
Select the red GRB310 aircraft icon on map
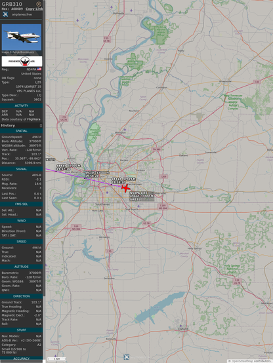125,188
